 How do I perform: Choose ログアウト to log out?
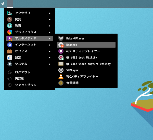29,72
